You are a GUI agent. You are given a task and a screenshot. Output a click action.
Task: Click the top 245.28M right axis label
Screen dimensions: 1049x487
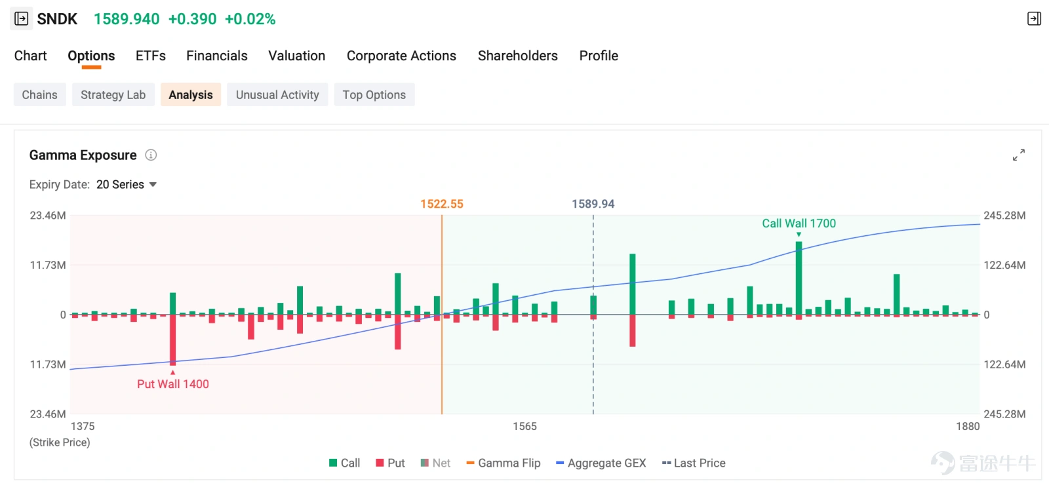tap(1004, 216)
